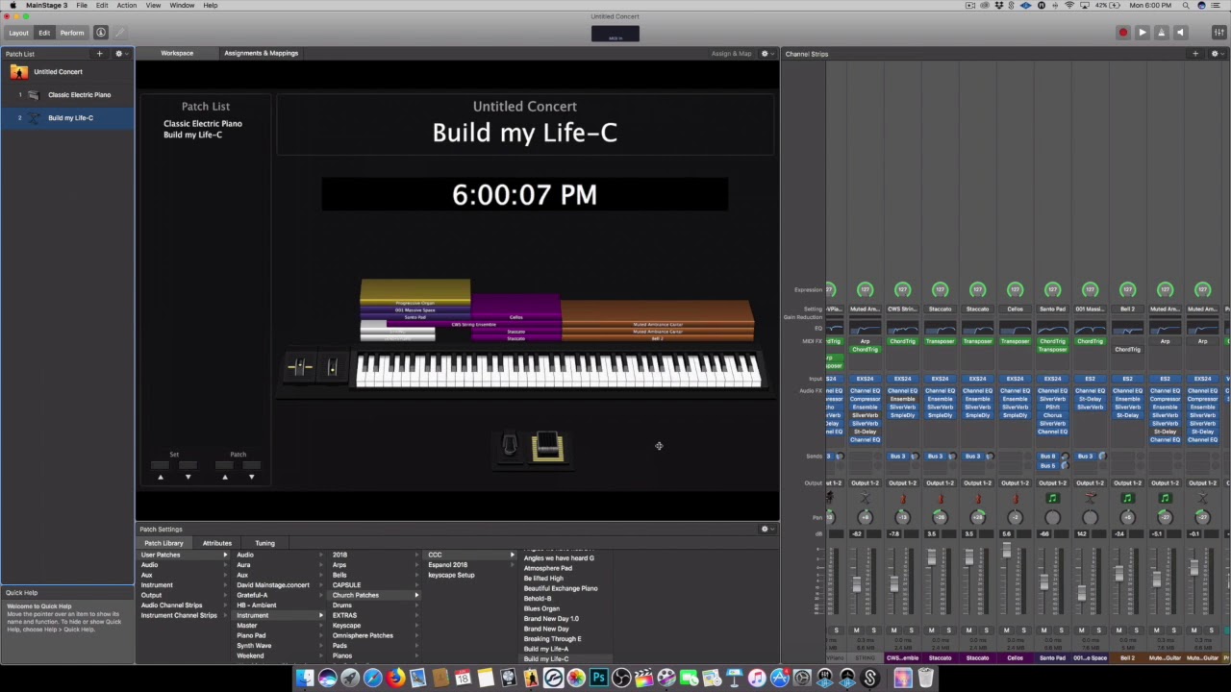Expand the User Patches library category

pyautogui.click(x=184, y=555)
